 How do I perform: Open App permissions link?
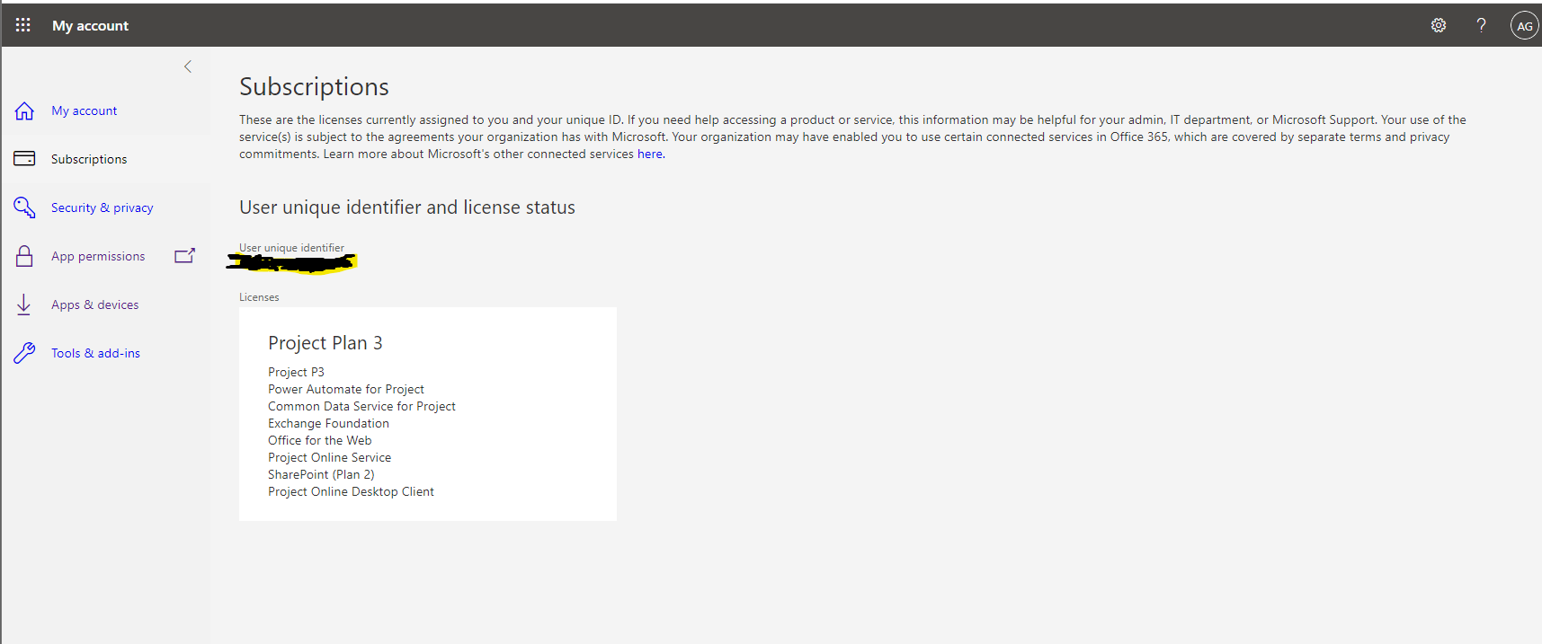[98, 256]
